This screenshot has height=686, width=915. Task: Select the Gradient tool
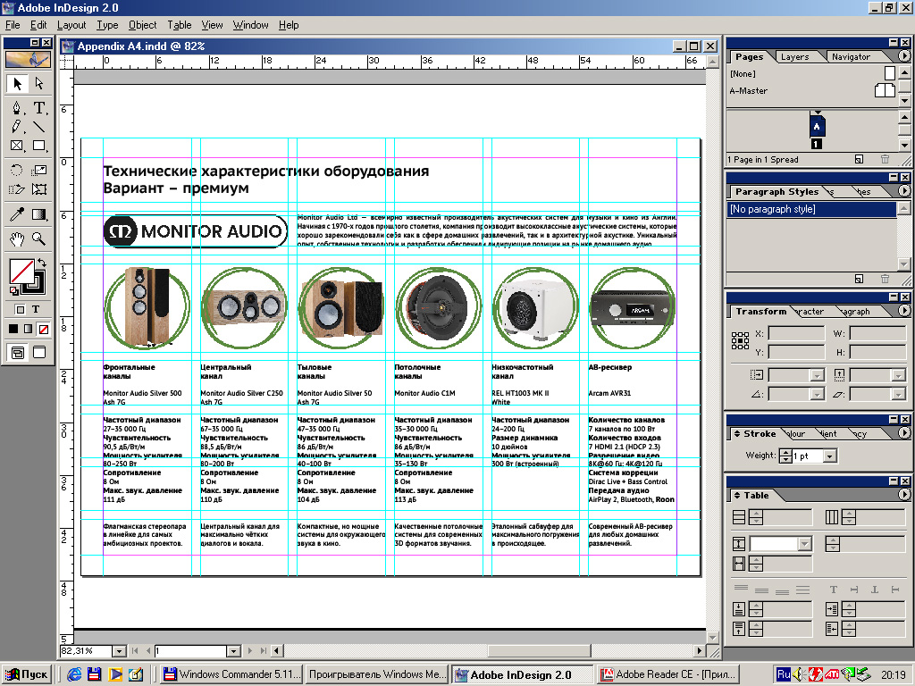click(39, 214)
